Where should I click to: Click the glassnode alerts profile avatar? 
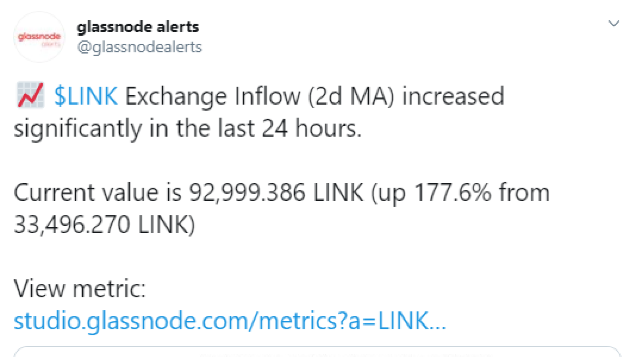(39, 37)
